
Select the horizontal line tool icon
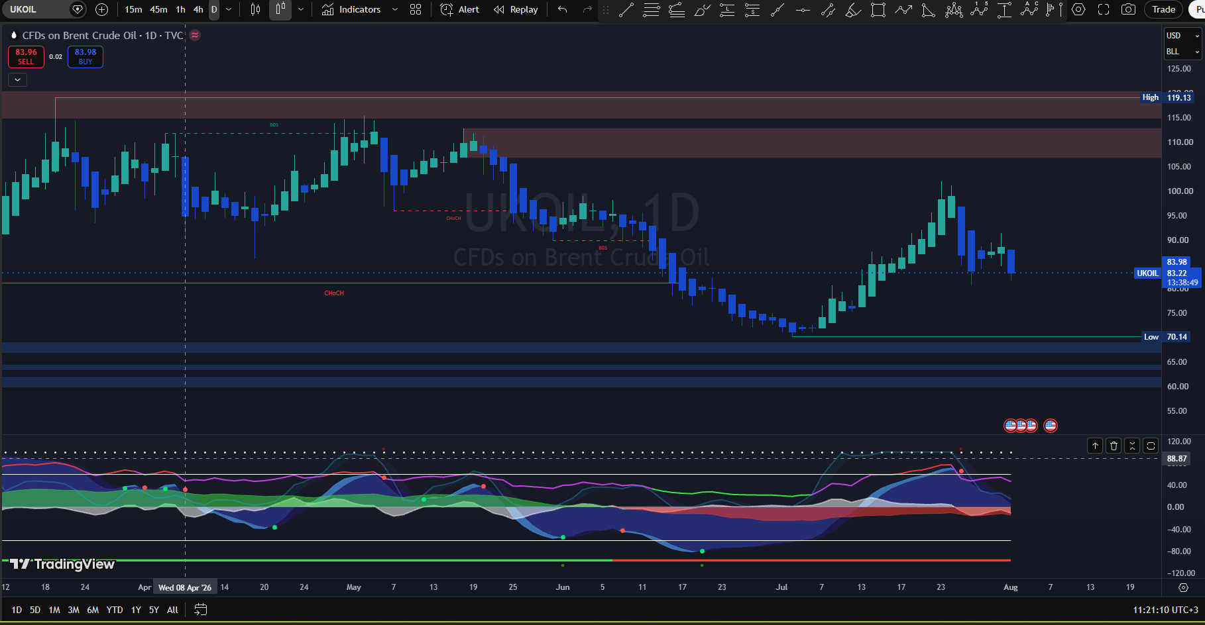[x=803, y=9]
